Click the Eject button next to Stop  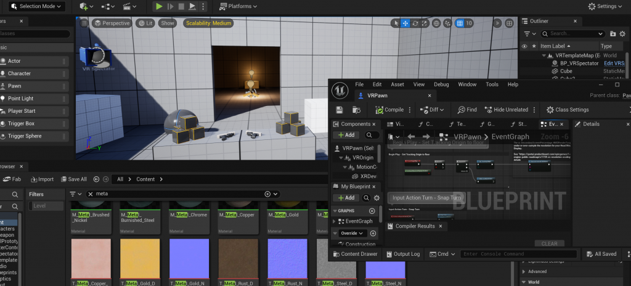pos(192,6)
